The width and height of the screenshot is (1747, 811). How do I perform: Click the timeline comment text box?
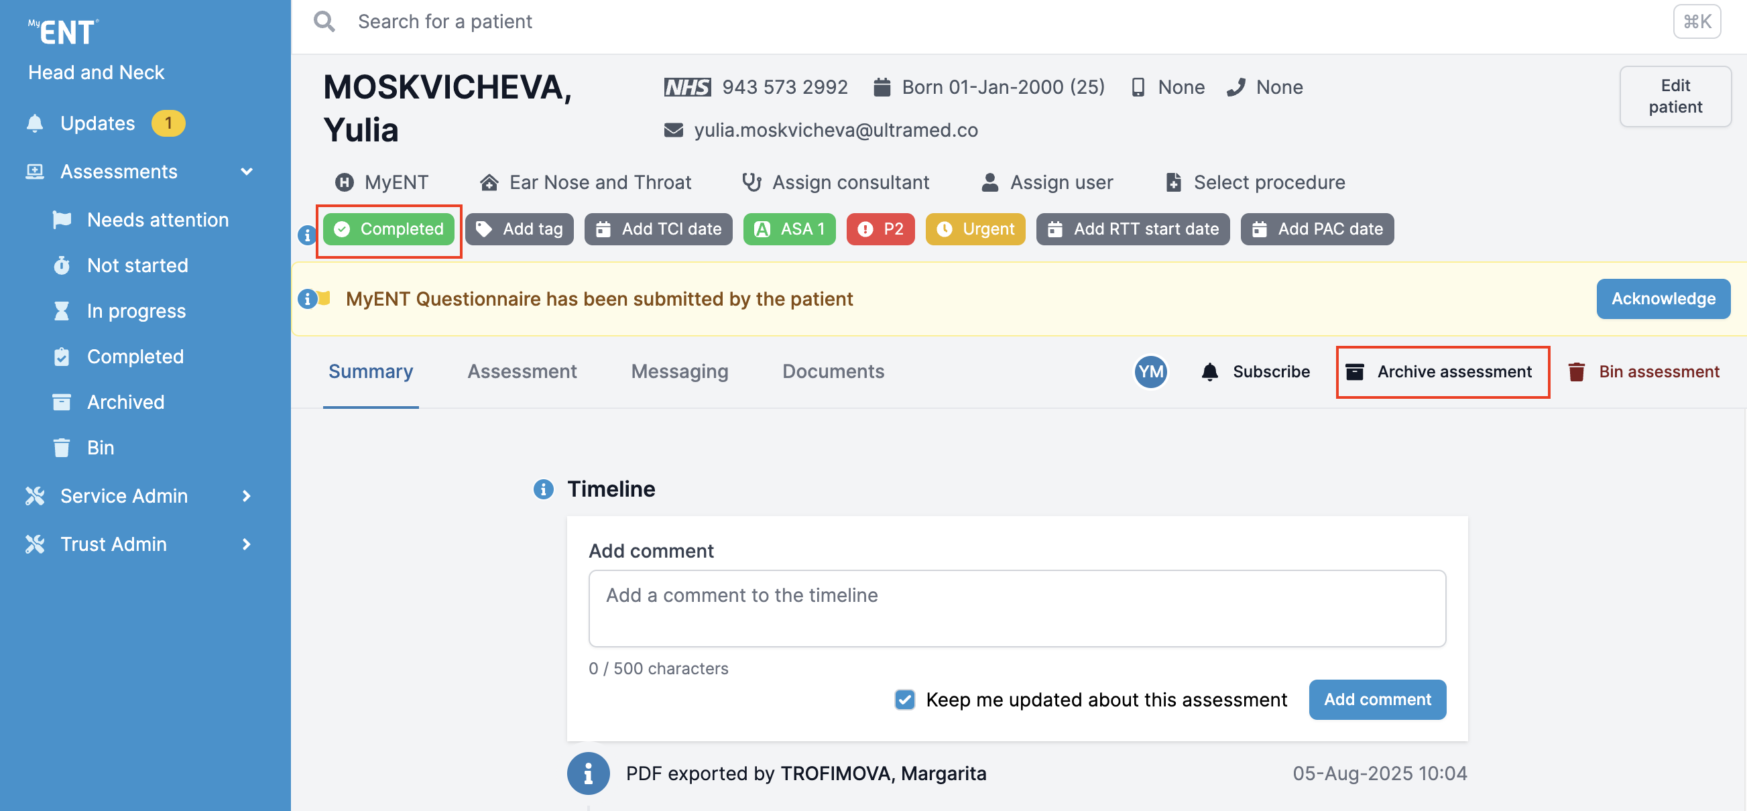tap(1016, 607)
